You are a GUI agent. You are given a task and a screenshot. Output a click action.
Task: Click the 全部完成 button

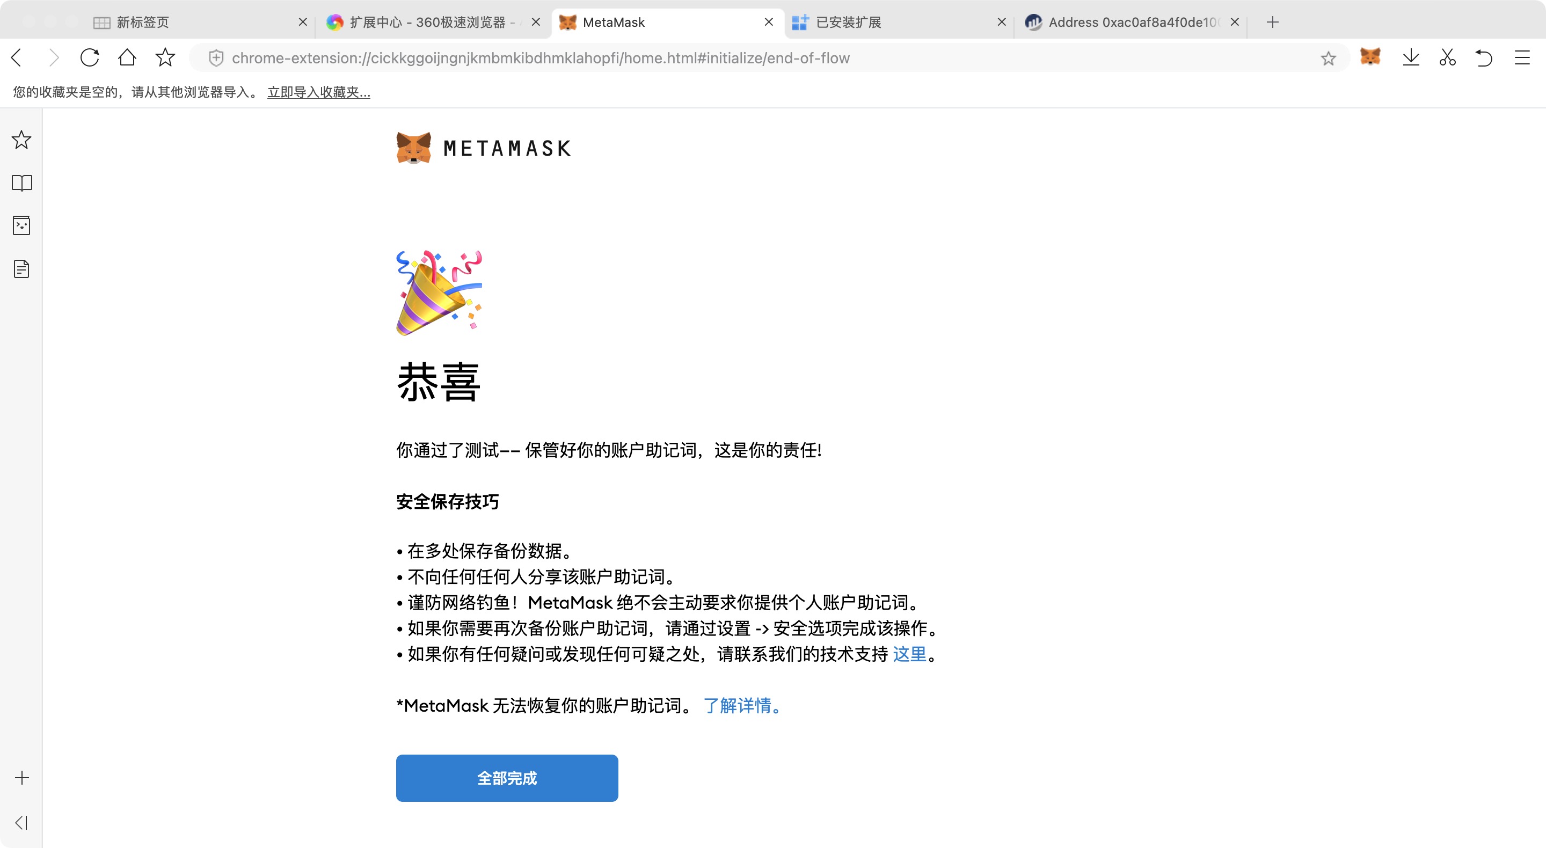pos(507,778)
